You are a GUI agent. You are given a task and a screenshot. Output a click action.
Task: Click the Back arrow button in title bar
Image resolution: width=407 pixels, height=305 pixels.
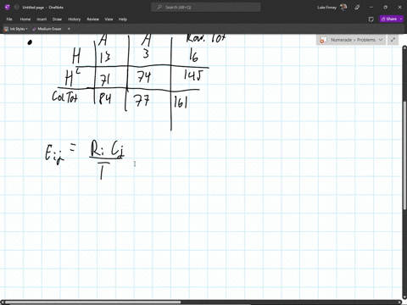point(16,8)
